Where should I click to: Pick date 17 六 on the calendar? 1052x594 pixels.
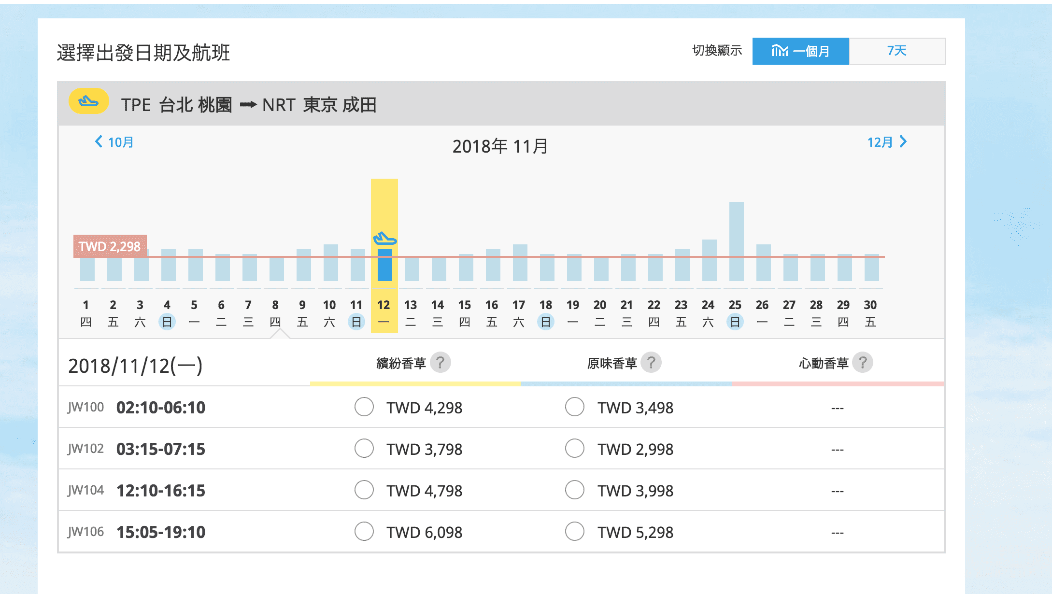519,313
